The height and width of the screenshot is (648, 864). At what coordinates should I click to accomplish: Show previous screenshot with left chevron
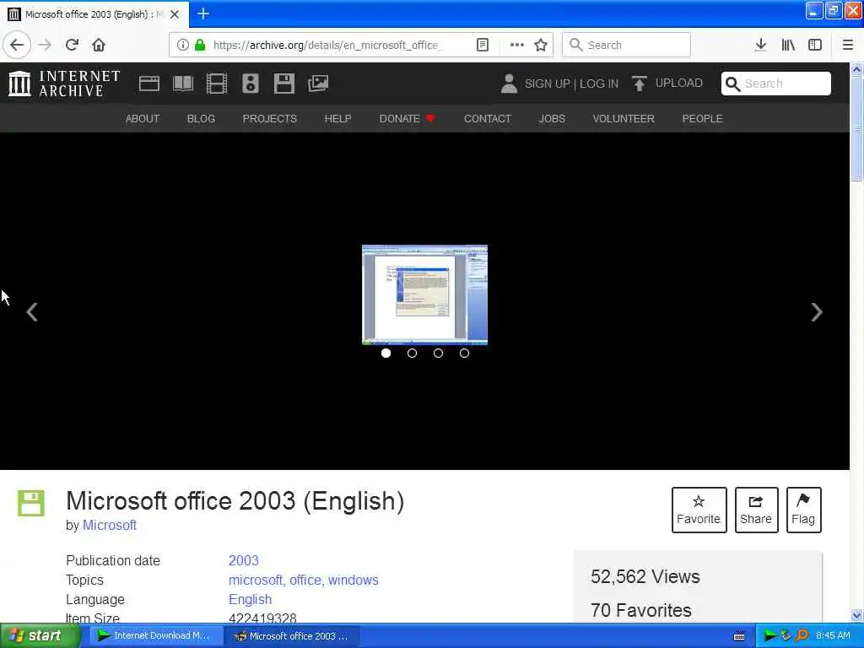[32, 312]
